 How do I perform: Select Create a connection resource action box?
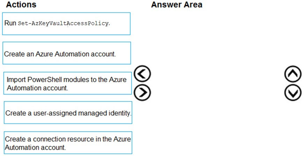pyautogui.click(x=68, y=143)
